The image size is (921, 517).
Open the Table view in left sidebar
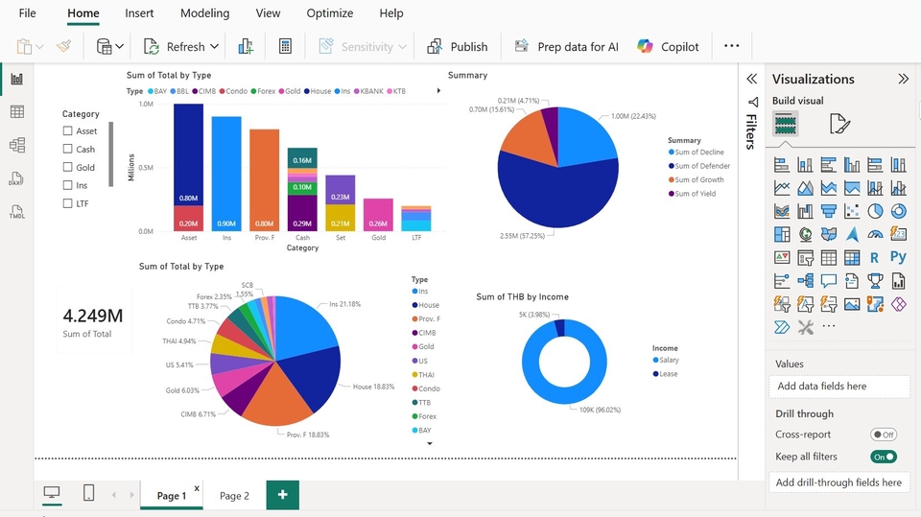[x=17, y=111]
